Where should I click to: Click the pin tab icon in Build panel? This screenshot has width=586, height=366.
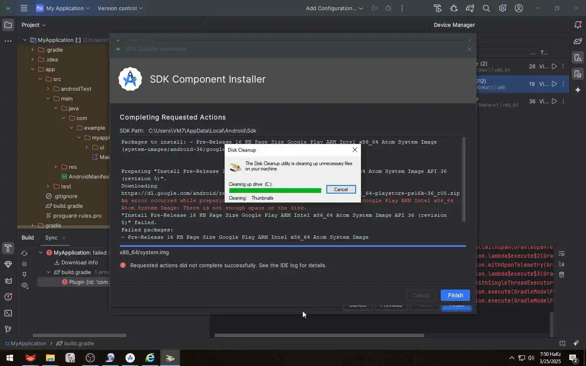24,274
